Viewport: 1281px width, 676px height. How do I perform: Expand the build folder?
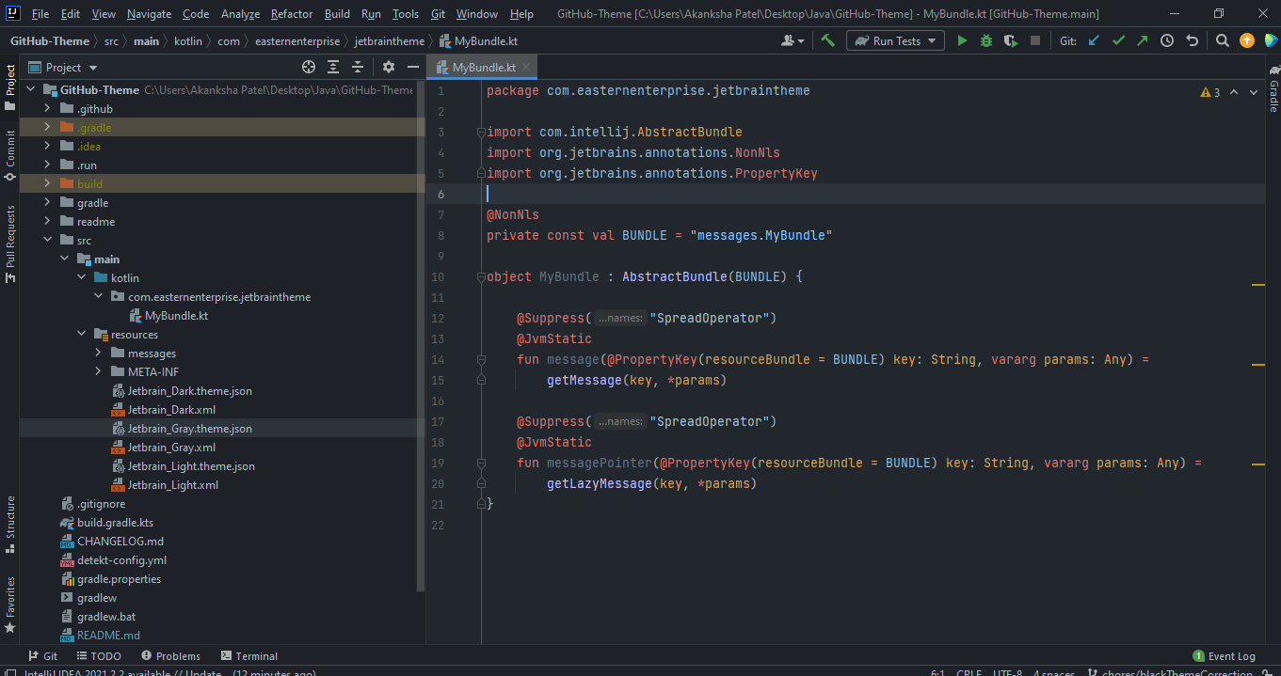coord(47,183)
